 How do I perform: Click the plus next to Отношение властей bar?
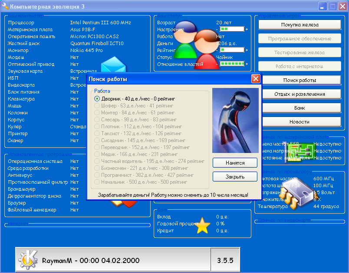(x=247, y=64)
